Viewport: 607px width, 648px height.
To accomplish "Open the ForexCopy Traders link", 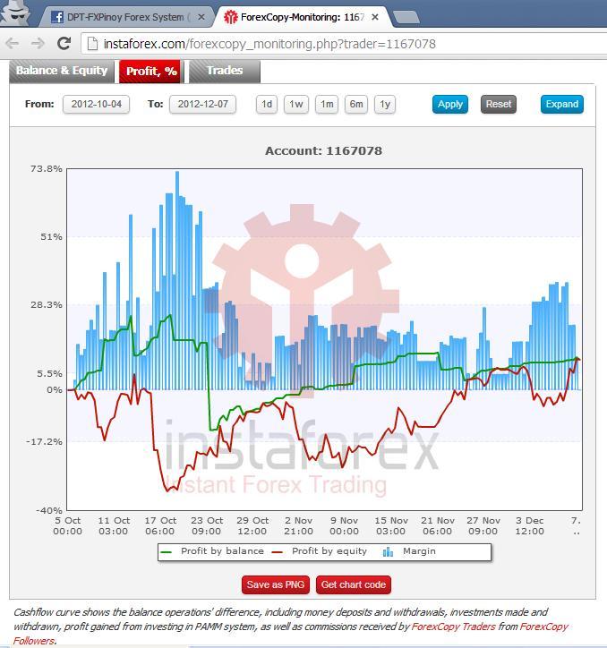I will click(x=453, y=627).
